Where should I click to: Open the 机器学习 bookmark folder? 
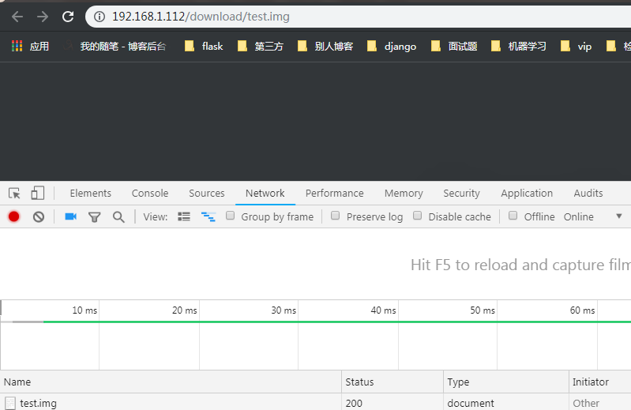[x=519, y=47]
